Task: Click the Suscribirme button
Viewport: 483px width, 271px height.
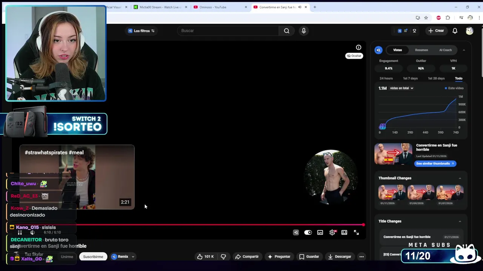Action: tap(93, 257)
